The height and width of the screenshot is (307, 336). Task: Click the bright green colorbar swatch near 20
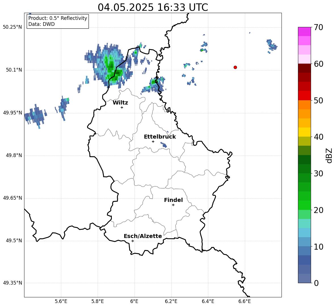(304, 205)
